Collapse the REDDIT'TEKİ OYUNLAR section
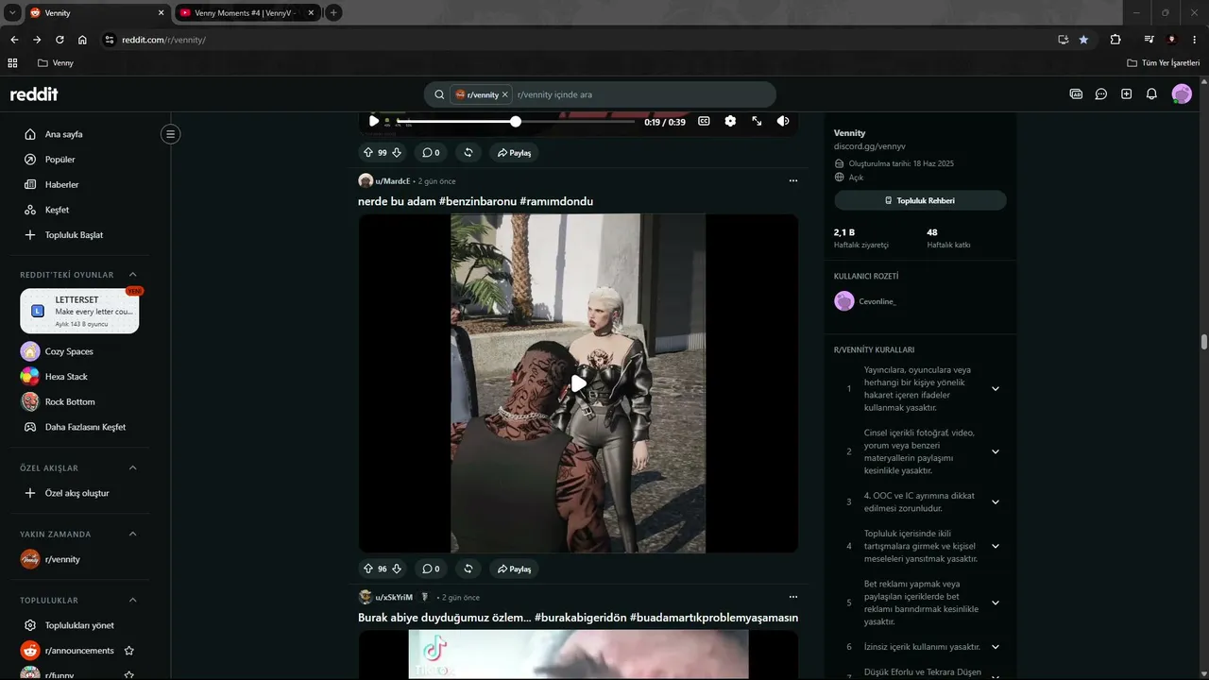The height and width of the screenshot is (680, 1209). pyautogui.click(x=132, y=275)
